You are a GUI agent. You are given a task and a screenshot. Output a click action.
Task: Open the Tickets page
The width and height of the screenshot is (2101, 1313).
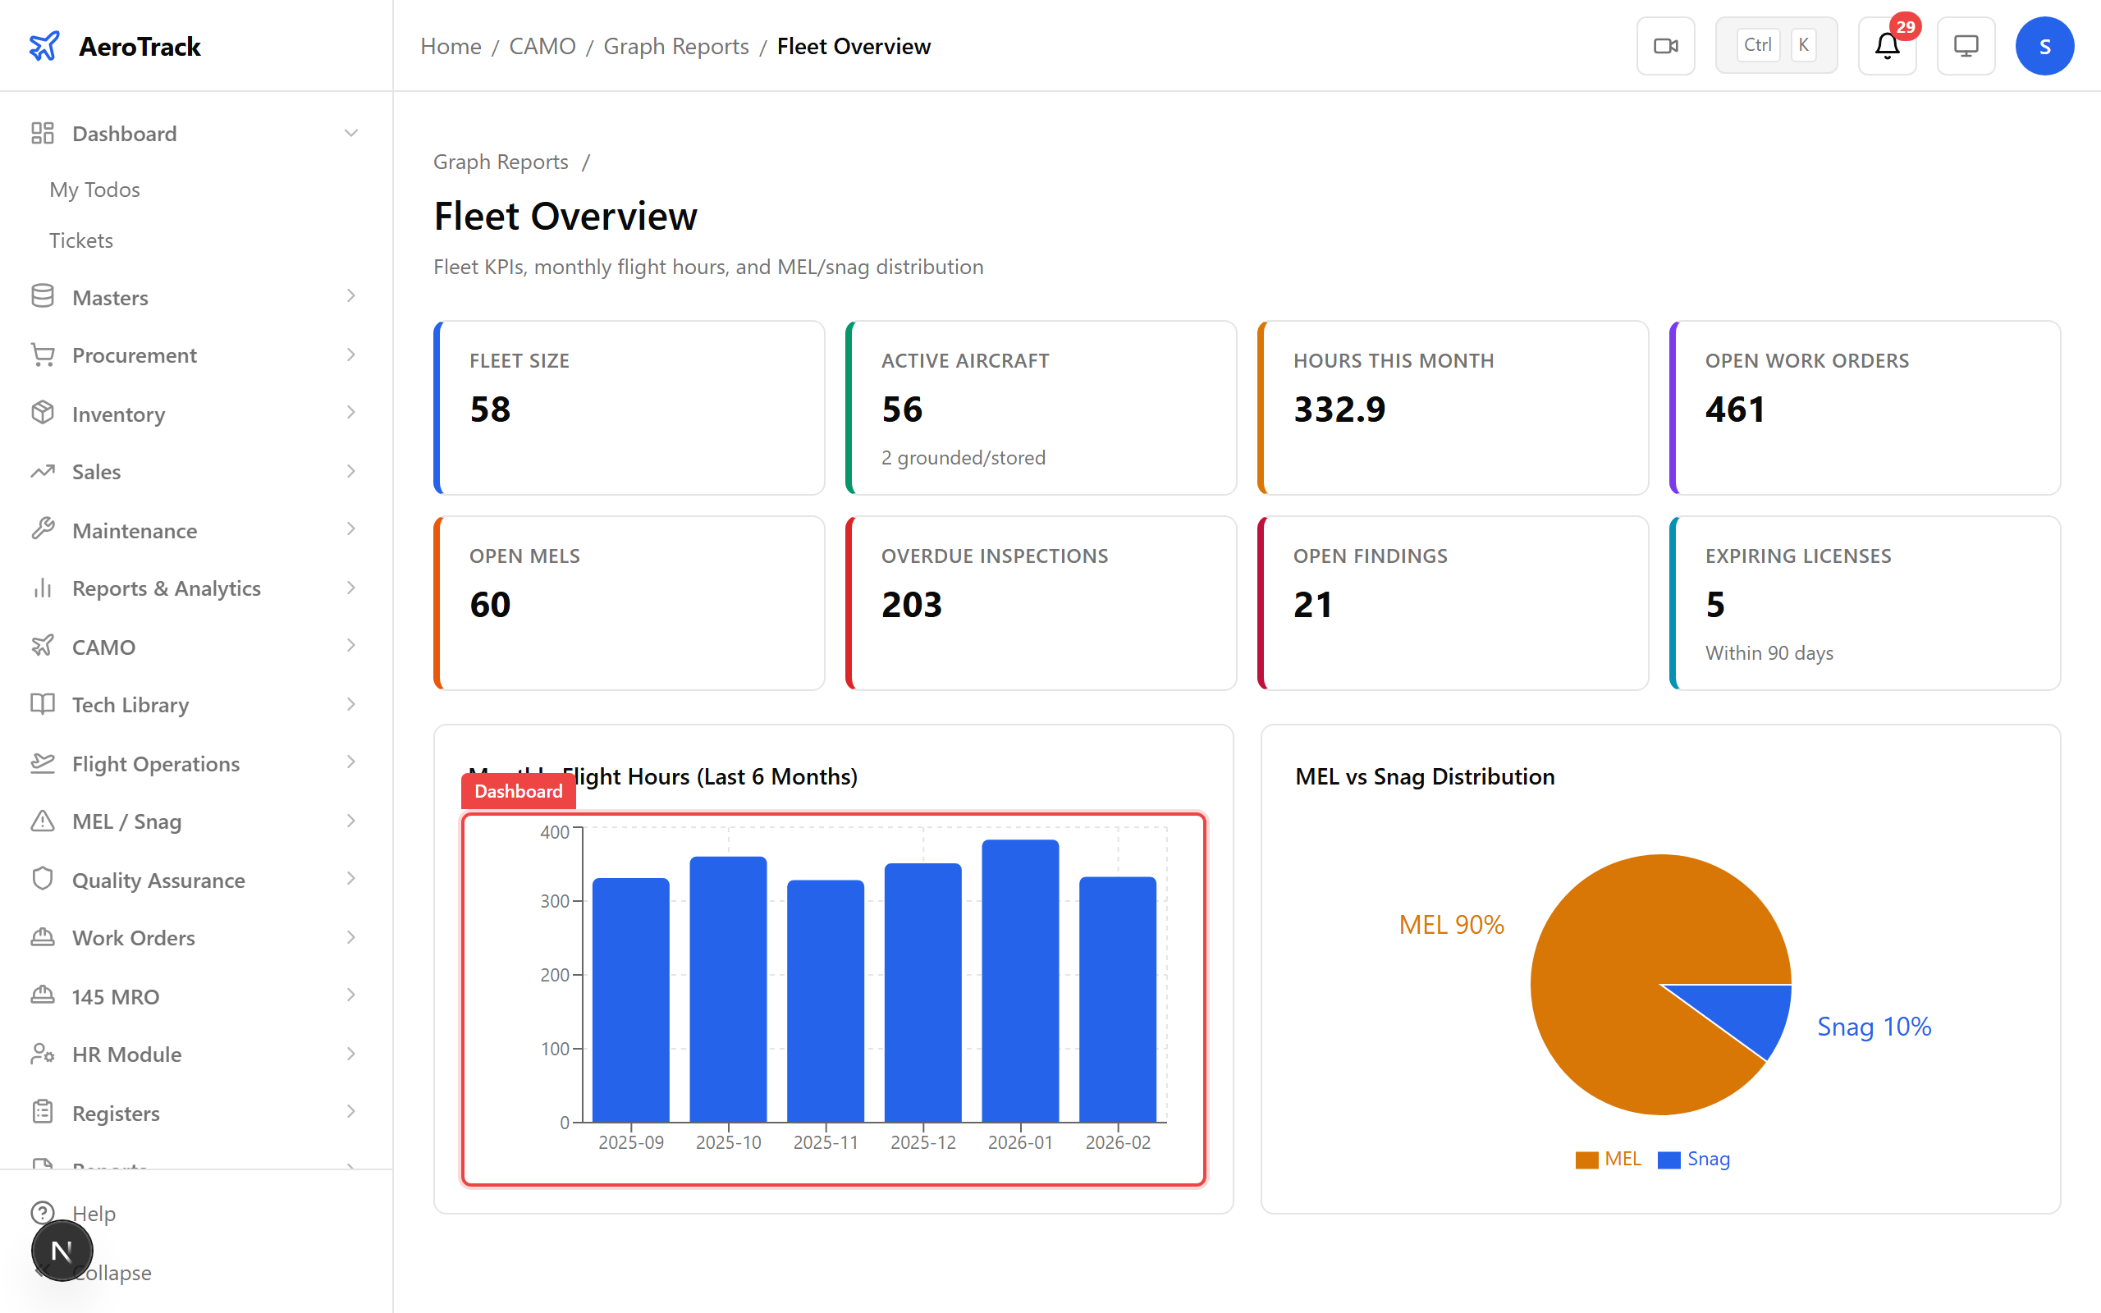click(x=80, y=240)
